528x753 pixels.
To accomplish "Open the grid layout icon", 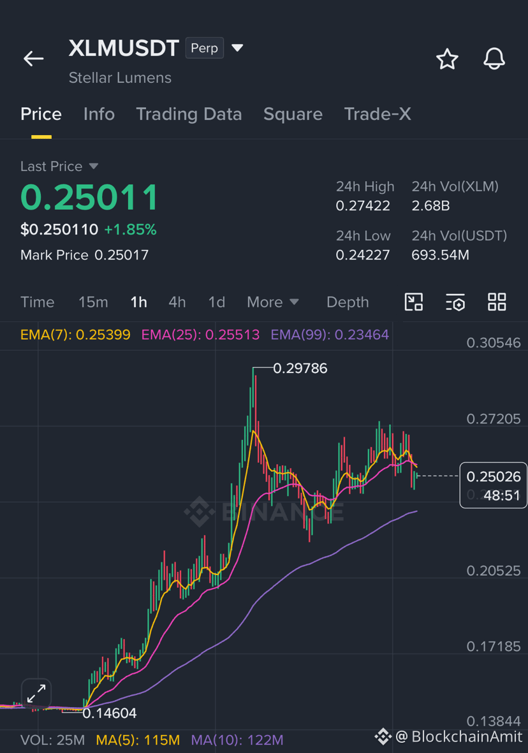I will click(x=497, y=302).
